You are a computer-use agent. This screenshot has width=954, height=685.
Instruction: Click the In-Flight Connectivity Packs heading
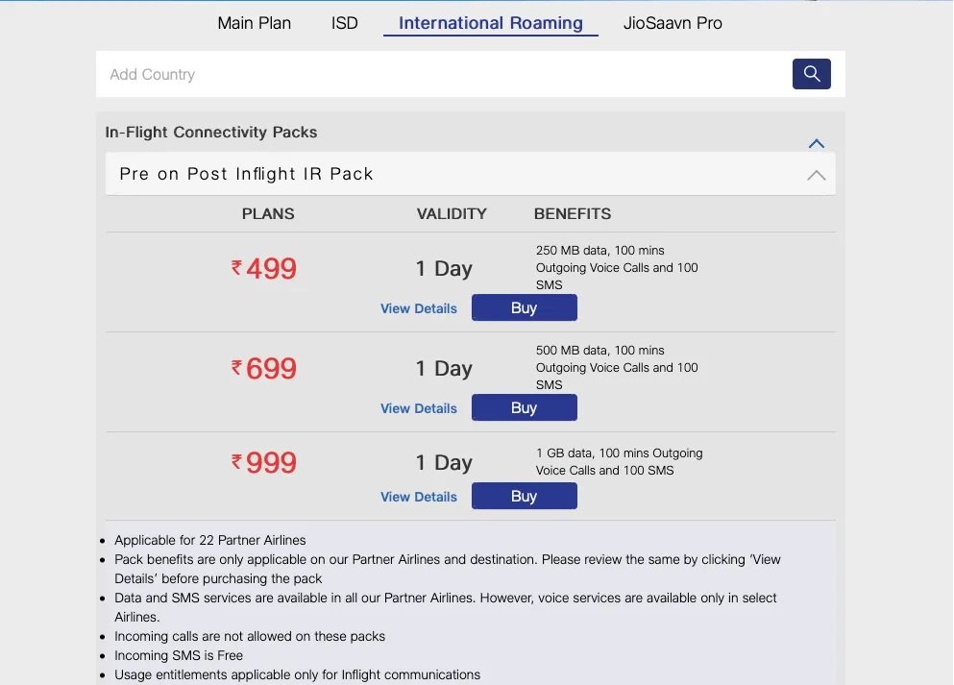point(211,132)
